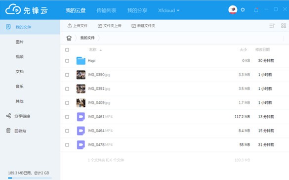This screenshot has width=289, height=180.
Task: Select the IMG_0392.jpg checkbox
Action: (x=67, y=89)
